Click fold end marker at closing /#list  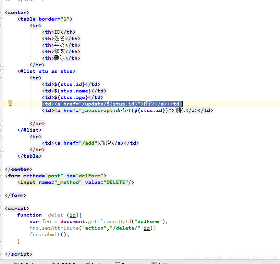2,130
